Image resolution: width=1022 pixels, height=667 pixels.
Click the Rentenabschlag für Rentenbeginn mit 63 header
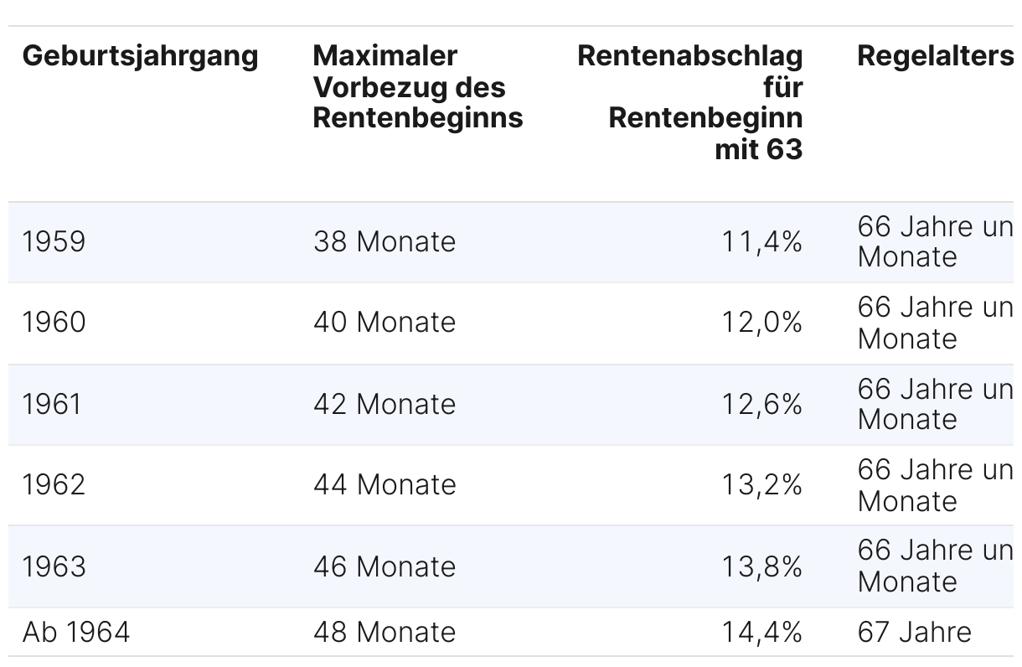click(x=690, y=102)
